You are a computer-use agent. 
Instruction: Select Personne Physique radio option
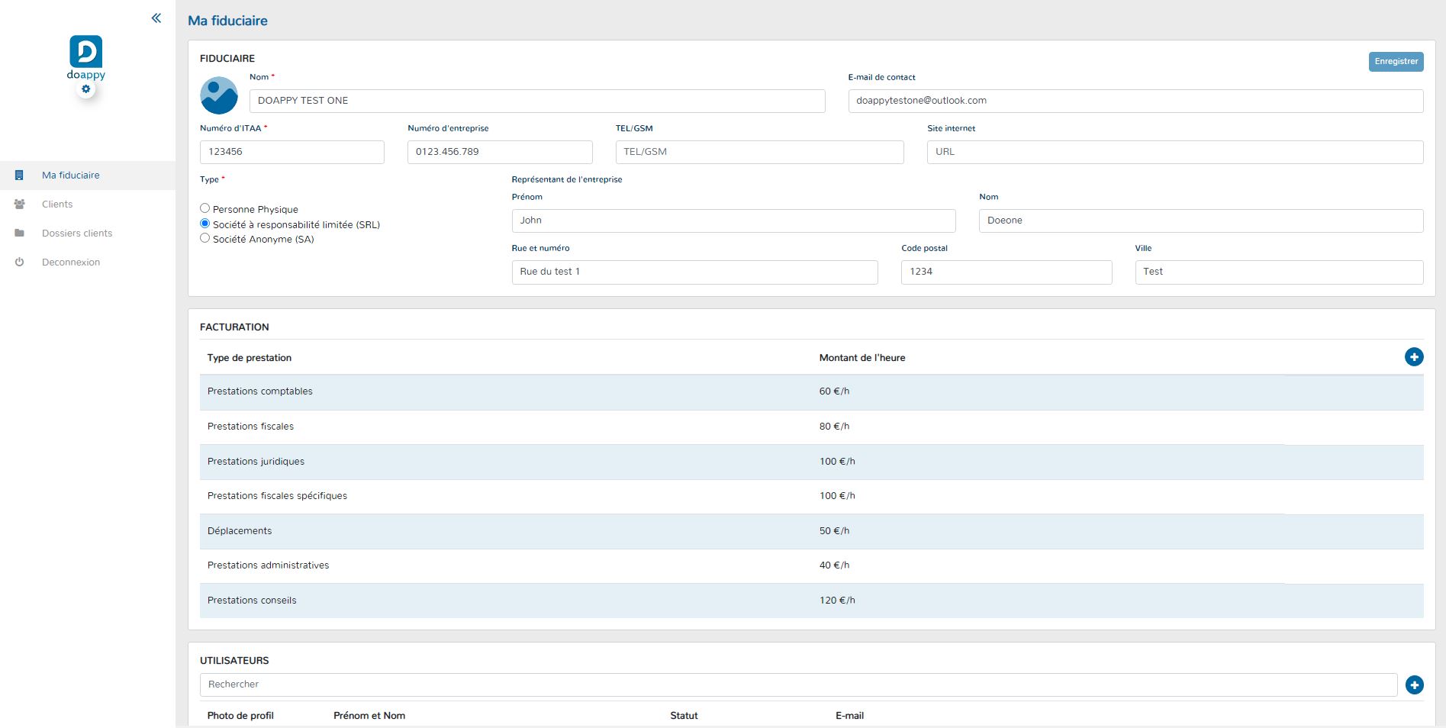205,208
